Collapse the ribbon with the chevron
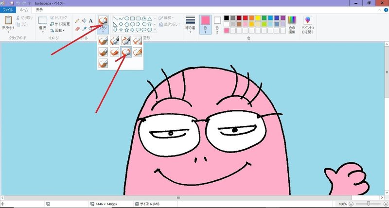The width and height of the screenshot is (389, 208). click(380, 10)
